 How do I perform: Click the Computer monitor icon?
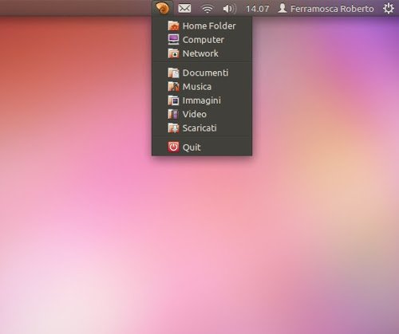point(173,40)
